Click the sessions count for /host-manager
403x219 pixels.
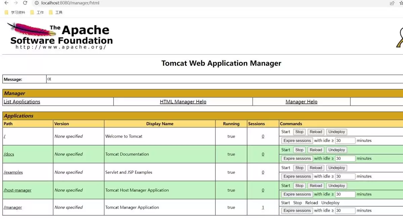[263, 190]
